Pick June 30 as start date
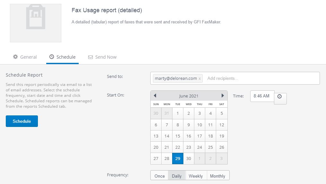Image resolution: width=326 pixels, height=184 pixels. coord(189,158)
